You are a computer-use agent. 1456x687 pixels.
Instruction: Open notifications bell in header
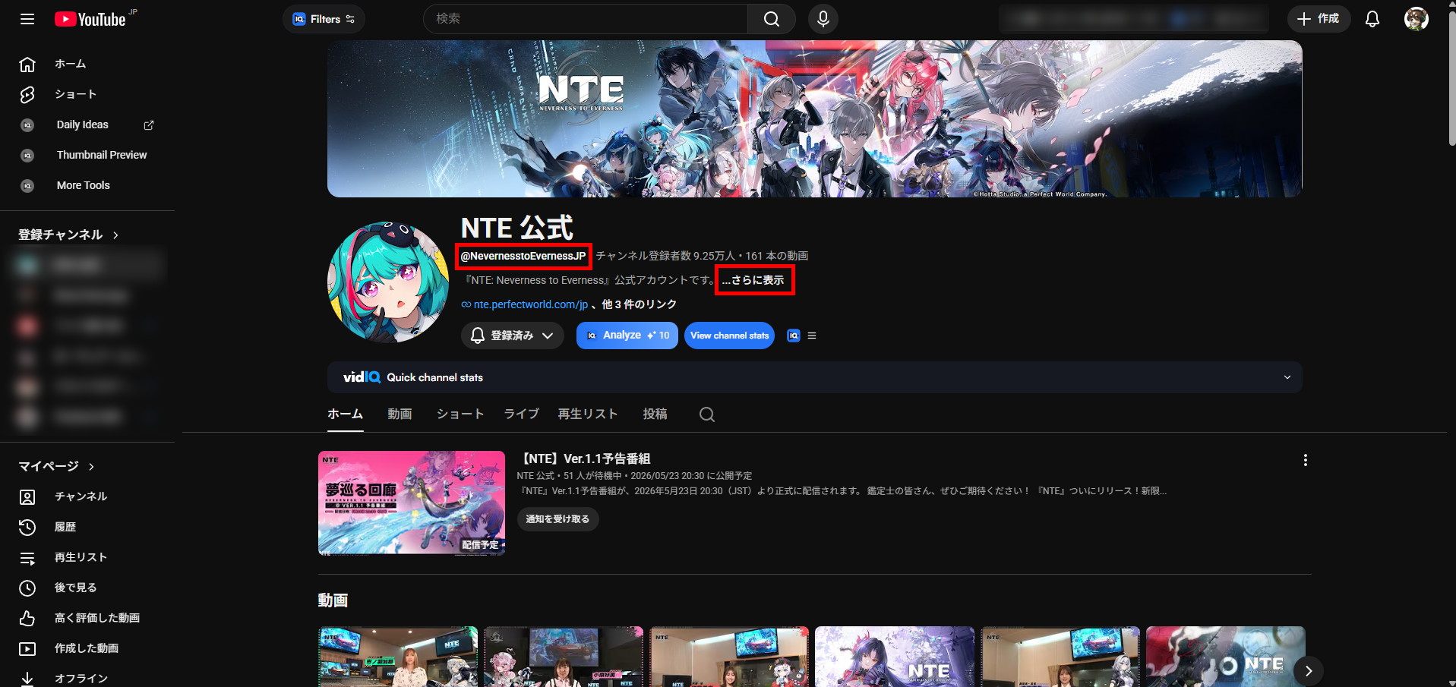coord(1372,19)
